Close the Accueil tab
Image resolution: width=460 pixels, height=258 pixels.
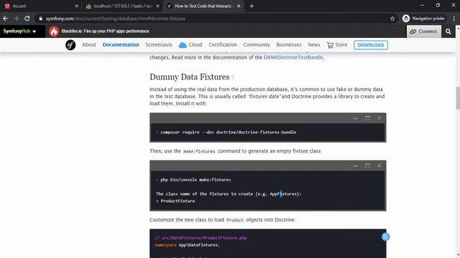pyautogui.click(x=77, y=6)
